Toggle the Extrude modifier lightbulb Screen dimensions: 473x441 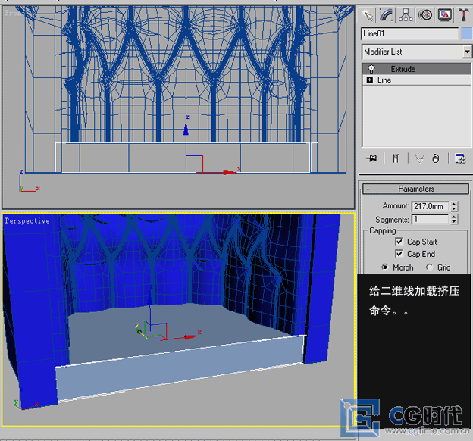click(371, 69)
